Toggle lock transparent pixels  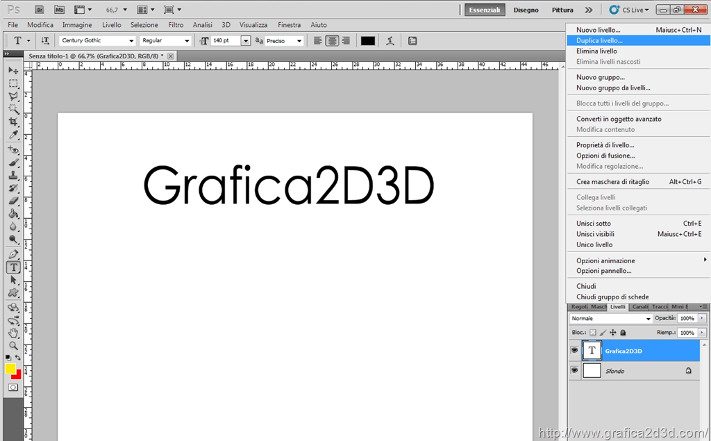pos(593,333)
